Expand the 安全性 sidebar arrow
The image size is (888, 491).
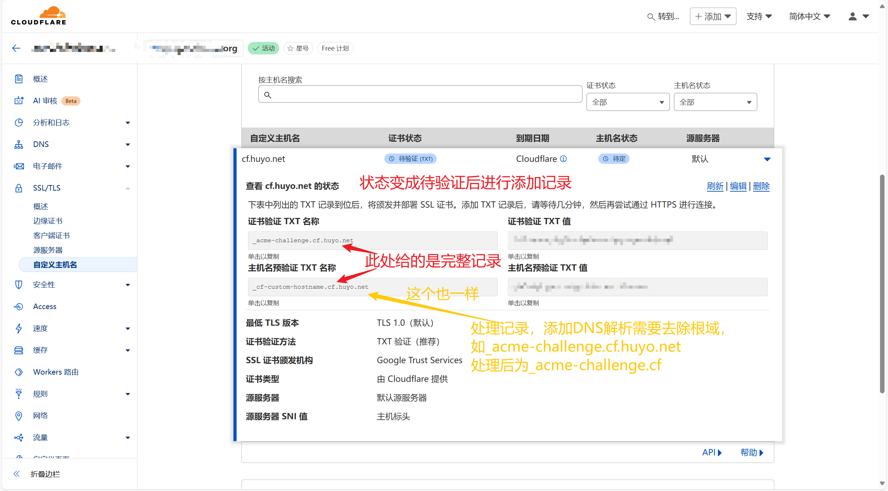click(x=128, y=285)
